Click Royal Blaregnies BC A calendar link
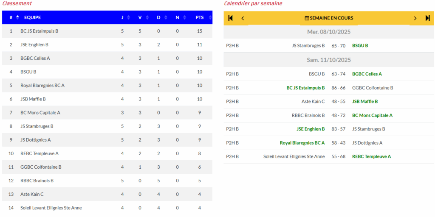The image size is (435, 217). tap(302, 143)
